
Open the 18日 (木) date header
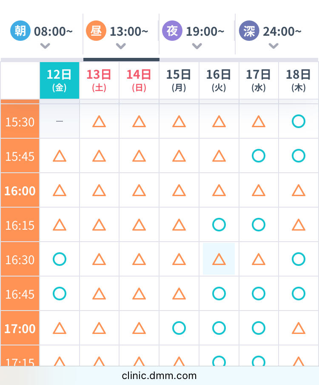click(x=299, y=80)
